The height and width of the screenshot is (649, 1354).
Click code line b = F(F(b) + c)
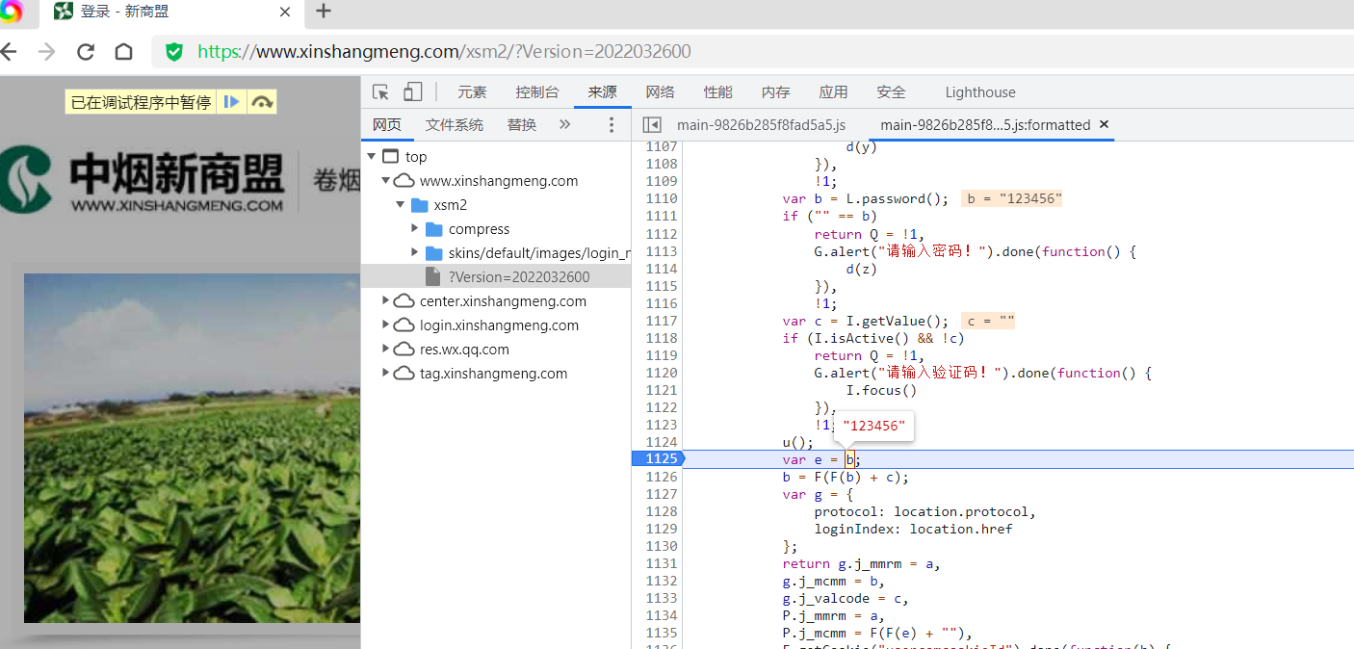tap(846, 477)
